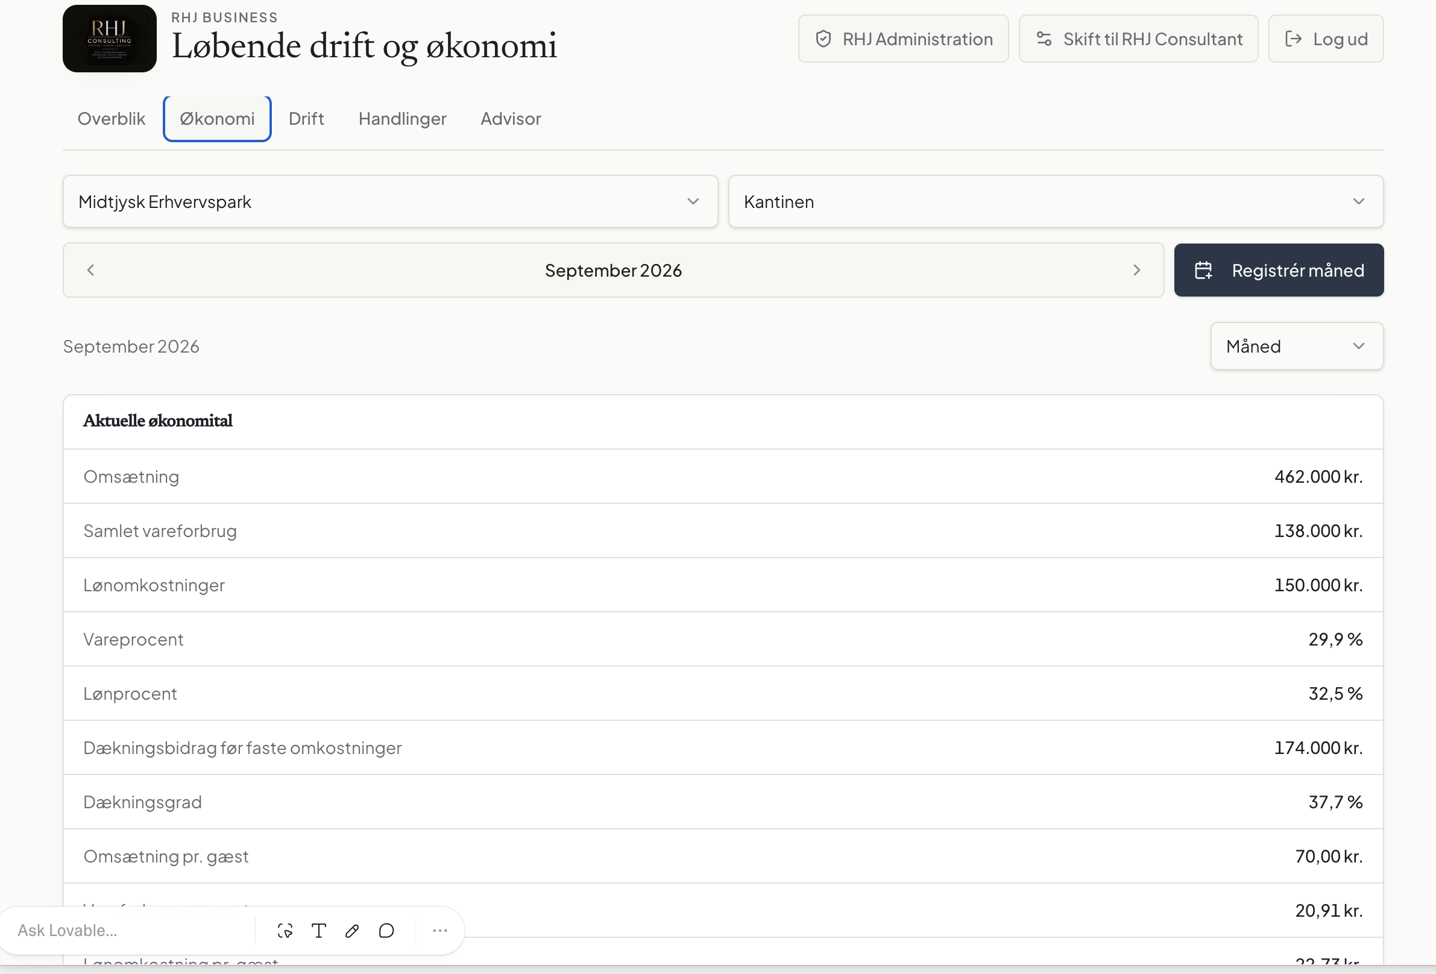Click Skift til RHJ Consultant button
The height and width of the screenshot is (974, 1436).
coord(1138,39)
